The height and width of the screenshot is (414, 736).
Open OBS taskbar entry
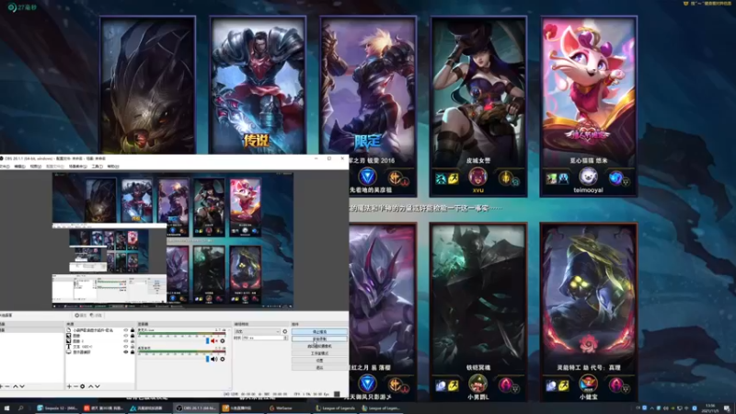click(196, 408)
